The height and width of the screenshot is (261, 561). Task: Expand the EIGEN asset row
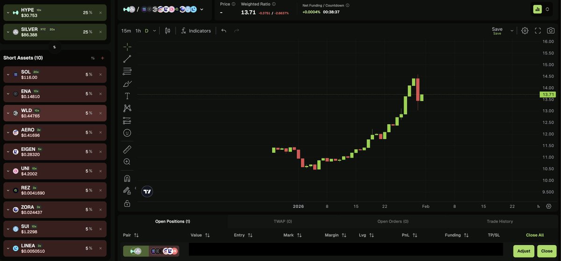pos(8,152)
